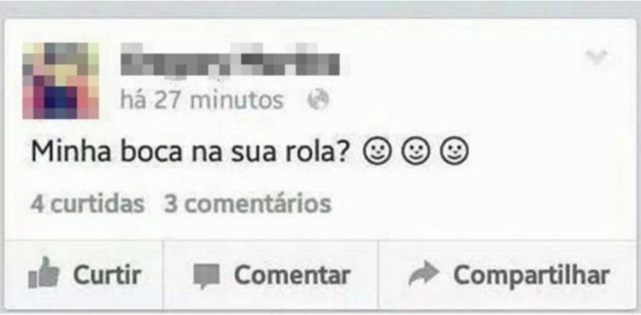The height and width of the screenshot is (315, 641).
Task: Open the pixelated profile picture
Action: pos(61,80)
